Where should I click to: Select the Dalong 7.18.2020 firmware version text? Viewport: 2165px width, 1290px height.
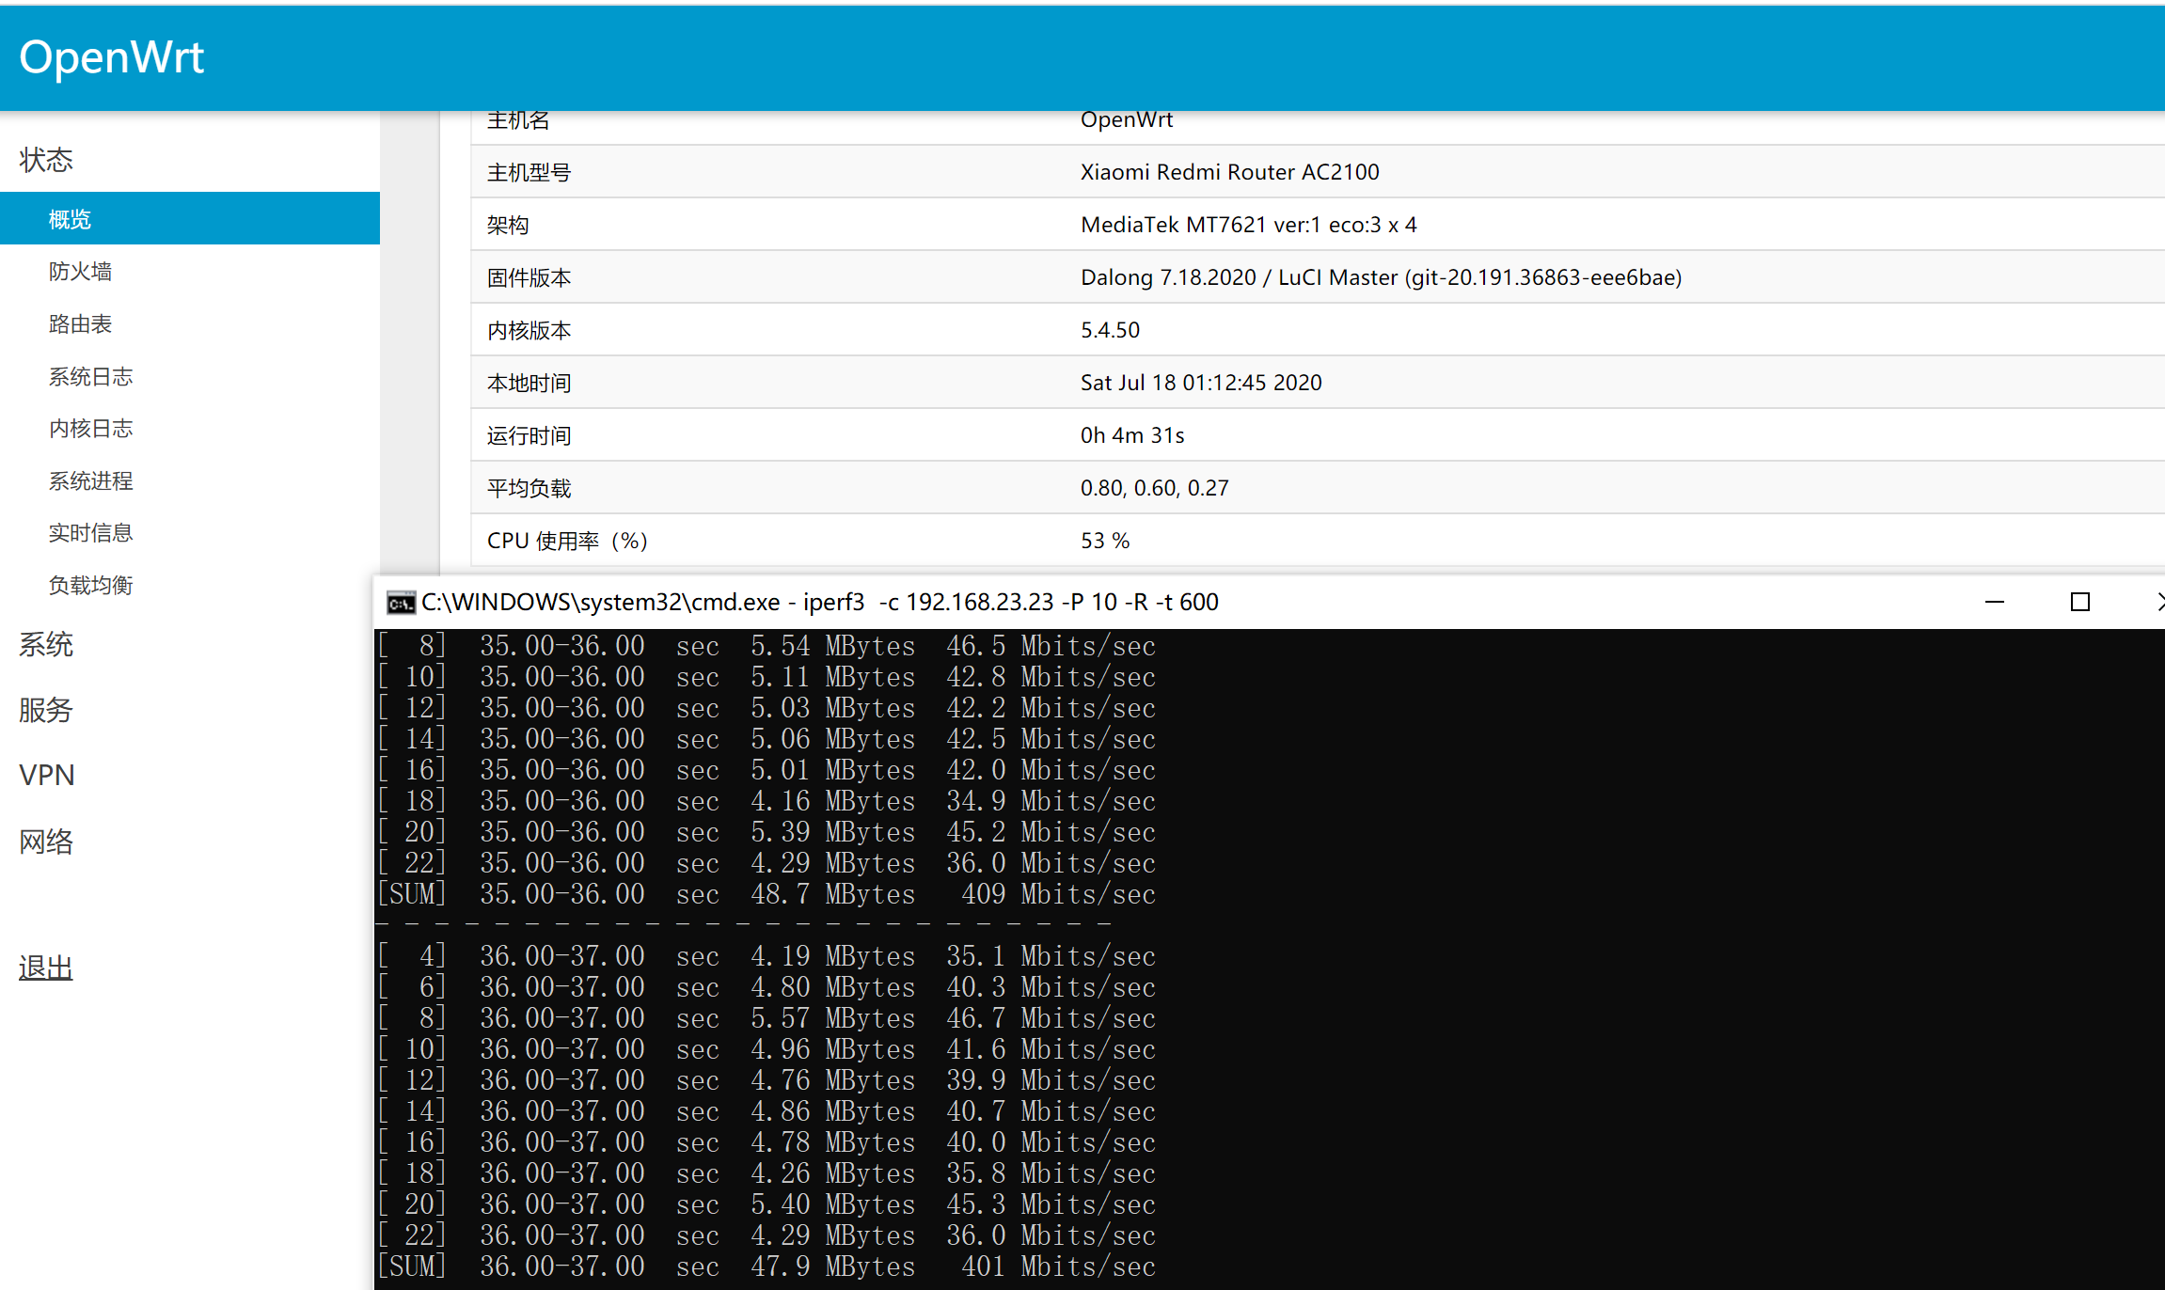click(x=1381, y=277)
